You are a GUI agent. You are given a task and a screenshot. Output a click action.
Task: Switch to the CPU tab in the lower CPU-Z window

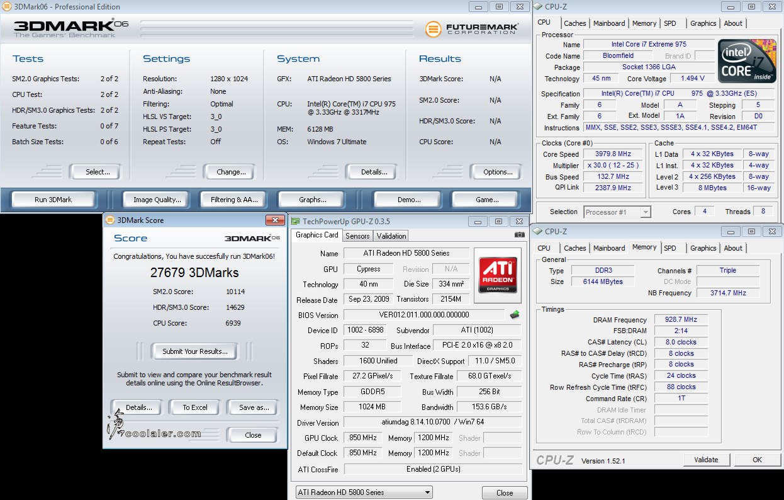point(544,248)
